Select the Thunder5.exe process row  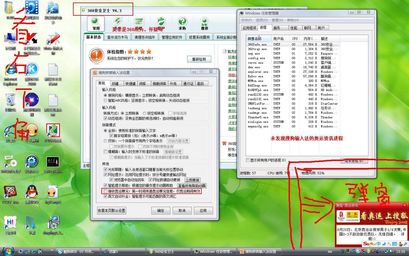293,117
